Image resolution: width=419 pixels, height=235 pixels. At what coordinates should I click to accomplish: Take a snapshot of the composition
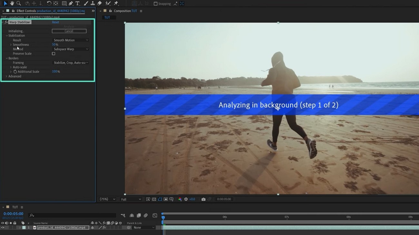(203, 199)
